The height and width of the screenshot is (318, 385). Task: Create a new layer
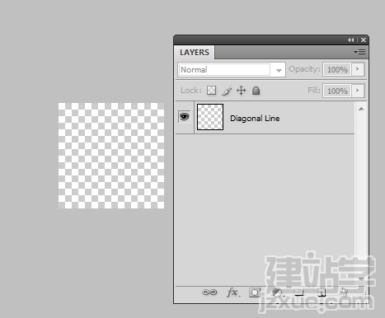point(322,292)
